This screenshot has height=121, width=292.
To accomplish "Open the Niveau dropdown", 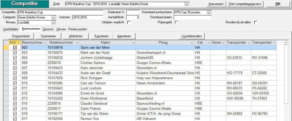I will click(54, 22).
